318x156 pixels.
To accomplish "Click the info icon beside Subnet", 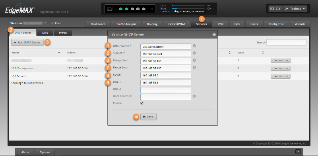I will coord(194,53).
